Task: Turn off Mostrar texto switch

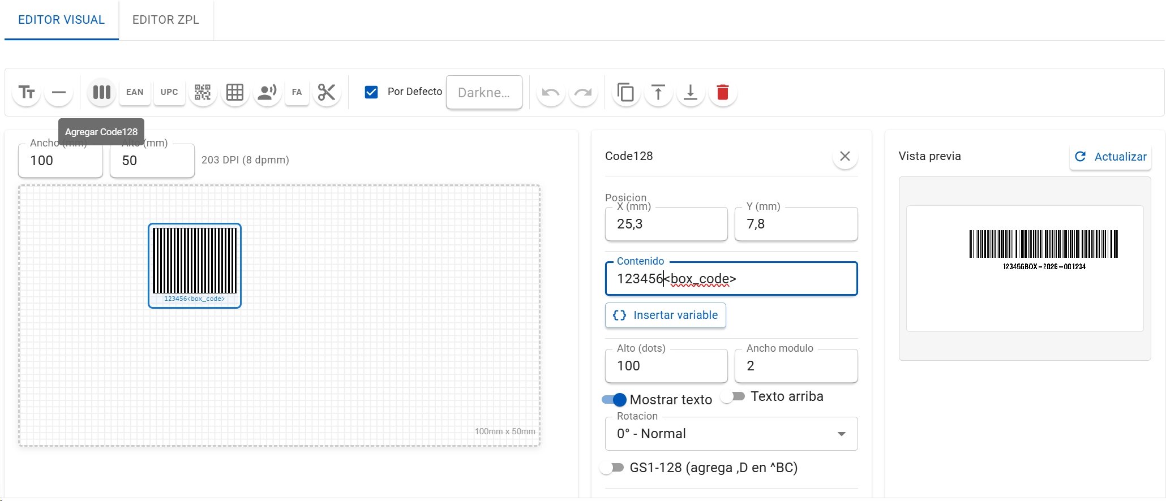Action: point(614,400)
